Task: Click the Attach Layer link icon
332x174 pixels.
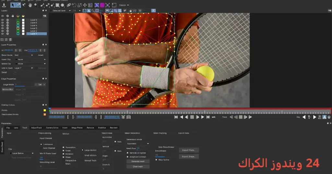Action: coord(69,5)
